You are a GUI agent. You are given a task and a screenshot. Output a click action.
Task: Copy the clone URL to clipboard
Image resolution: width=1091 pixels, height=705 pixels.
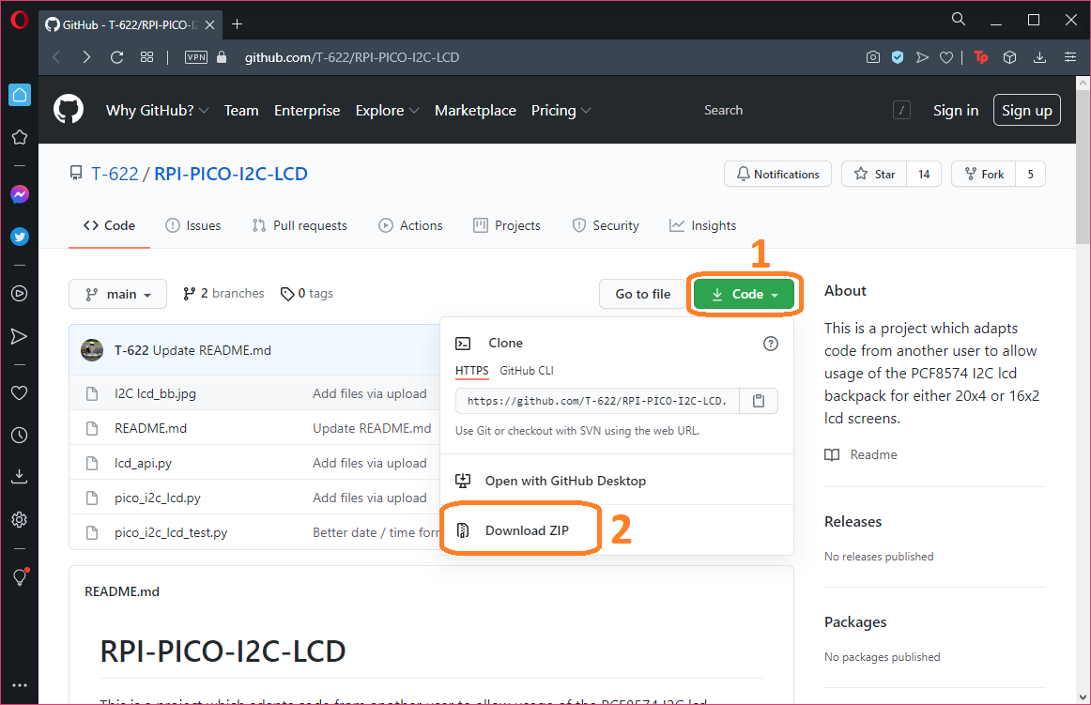(759, 401)
